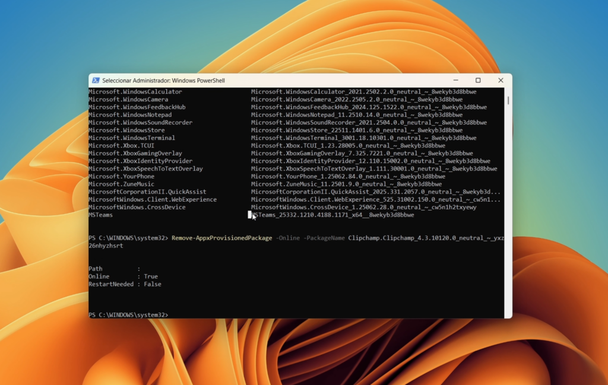Click the PowerShell icon in the title bar
This screenshot has width=608, height=385.
pyautogui.click(x=96, y=80)
